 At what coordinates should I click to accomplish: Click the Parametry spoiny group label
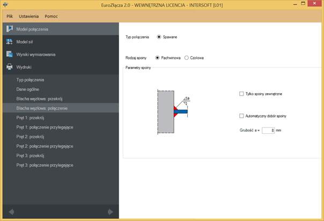point(138,67)
